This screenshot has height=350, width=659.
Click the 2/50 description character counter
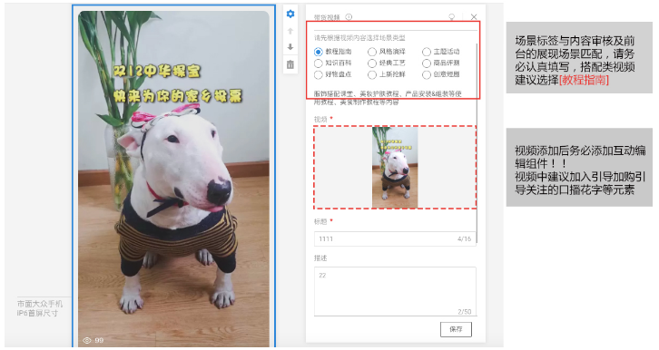click(x=465, y=311)
